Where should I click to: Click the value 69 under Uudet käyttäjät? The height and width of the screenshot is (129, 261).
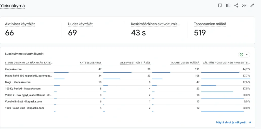click(72, 33)
